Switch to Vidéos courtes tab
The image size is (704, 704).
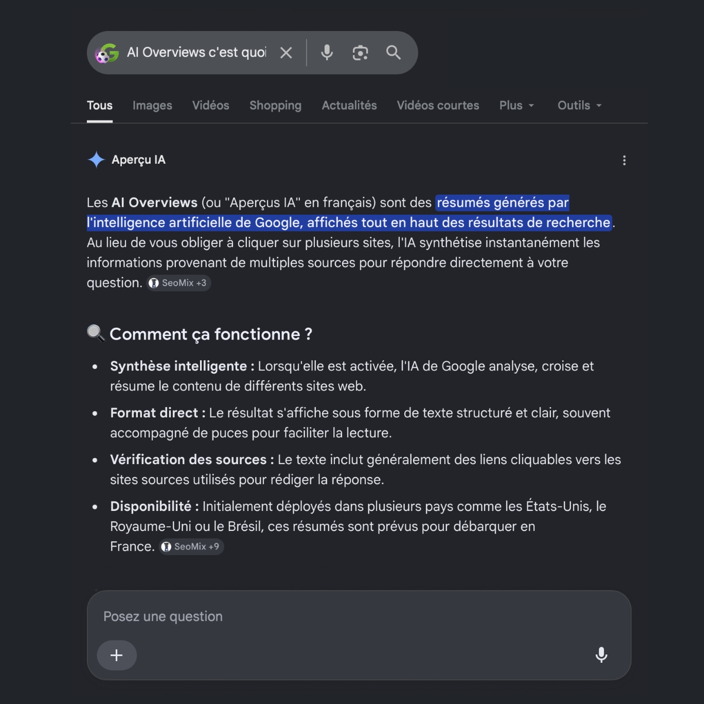pos(438,106)
